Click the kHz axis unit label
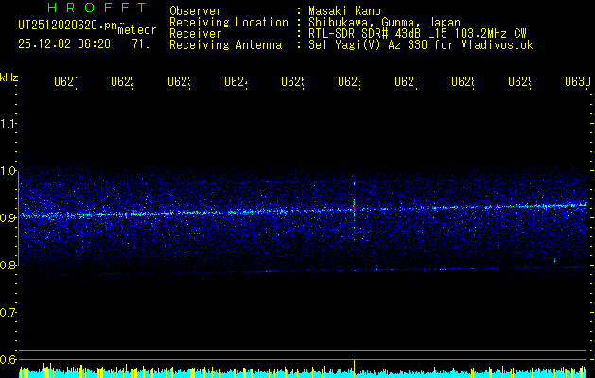This screenshot has height=378, width=595. [9, 77]
